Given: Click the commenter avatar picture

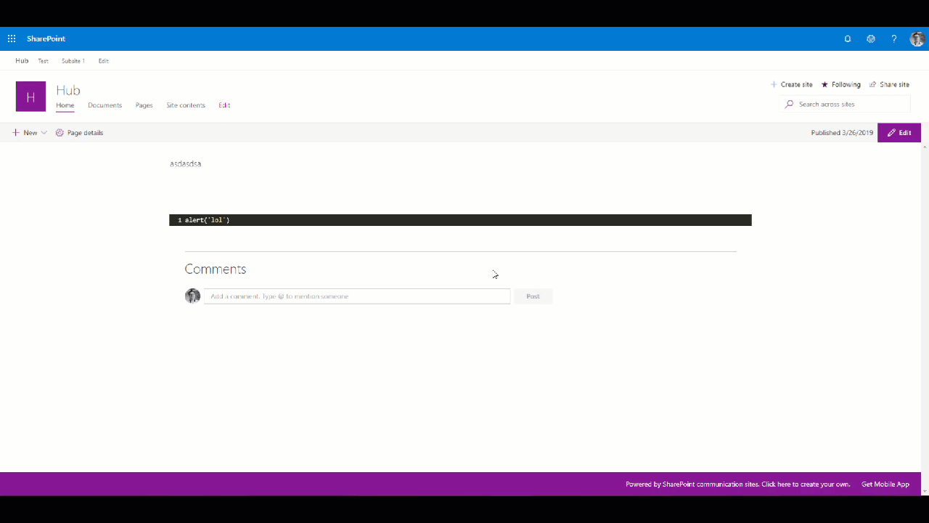Looking at the screenshot, I should pyautogui.click(x=192, y=296).
